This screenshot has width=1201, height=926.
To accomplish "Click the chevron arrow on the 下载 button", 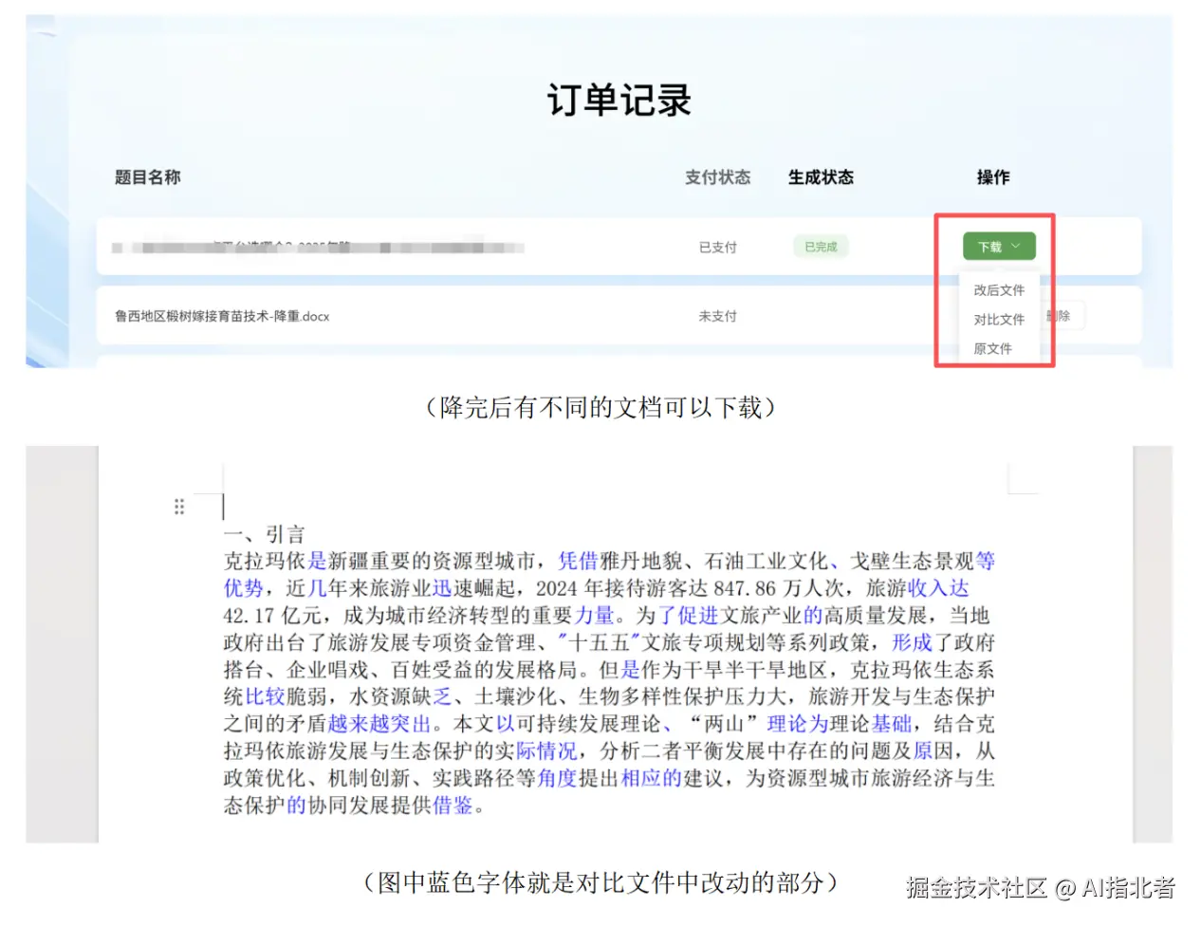I will click(x=1017, y=246).
